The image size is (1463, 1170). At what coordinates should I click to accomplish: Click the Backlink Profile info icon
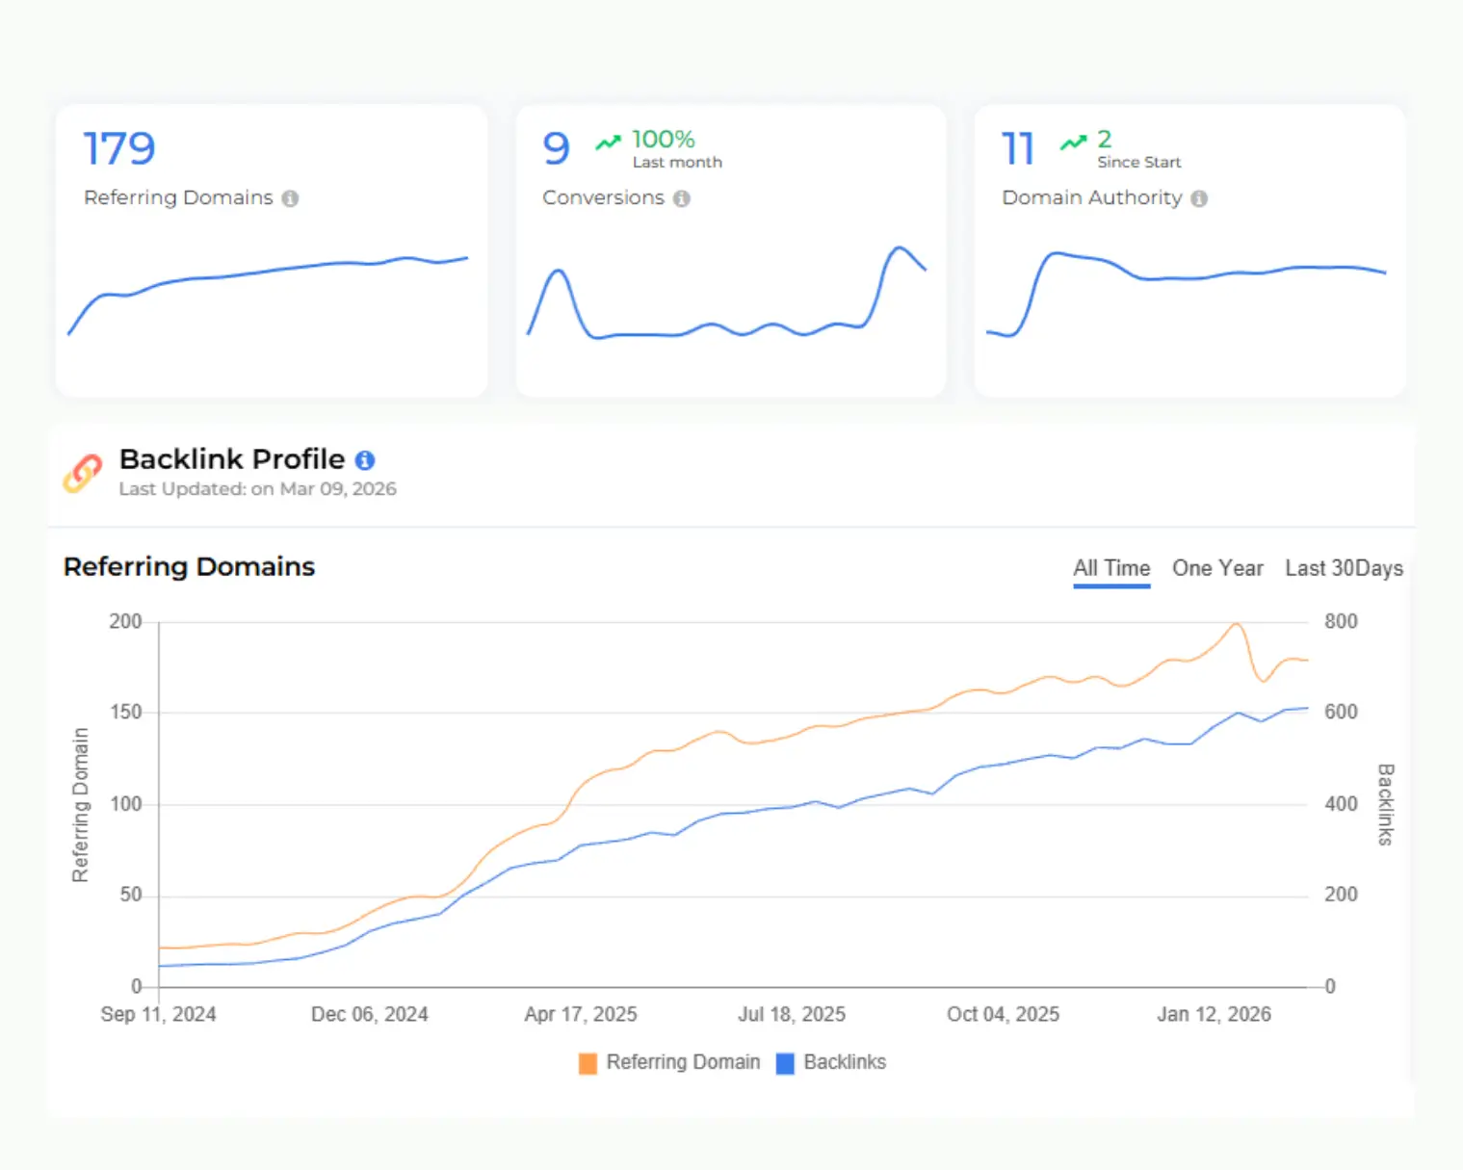coord(365,460)
